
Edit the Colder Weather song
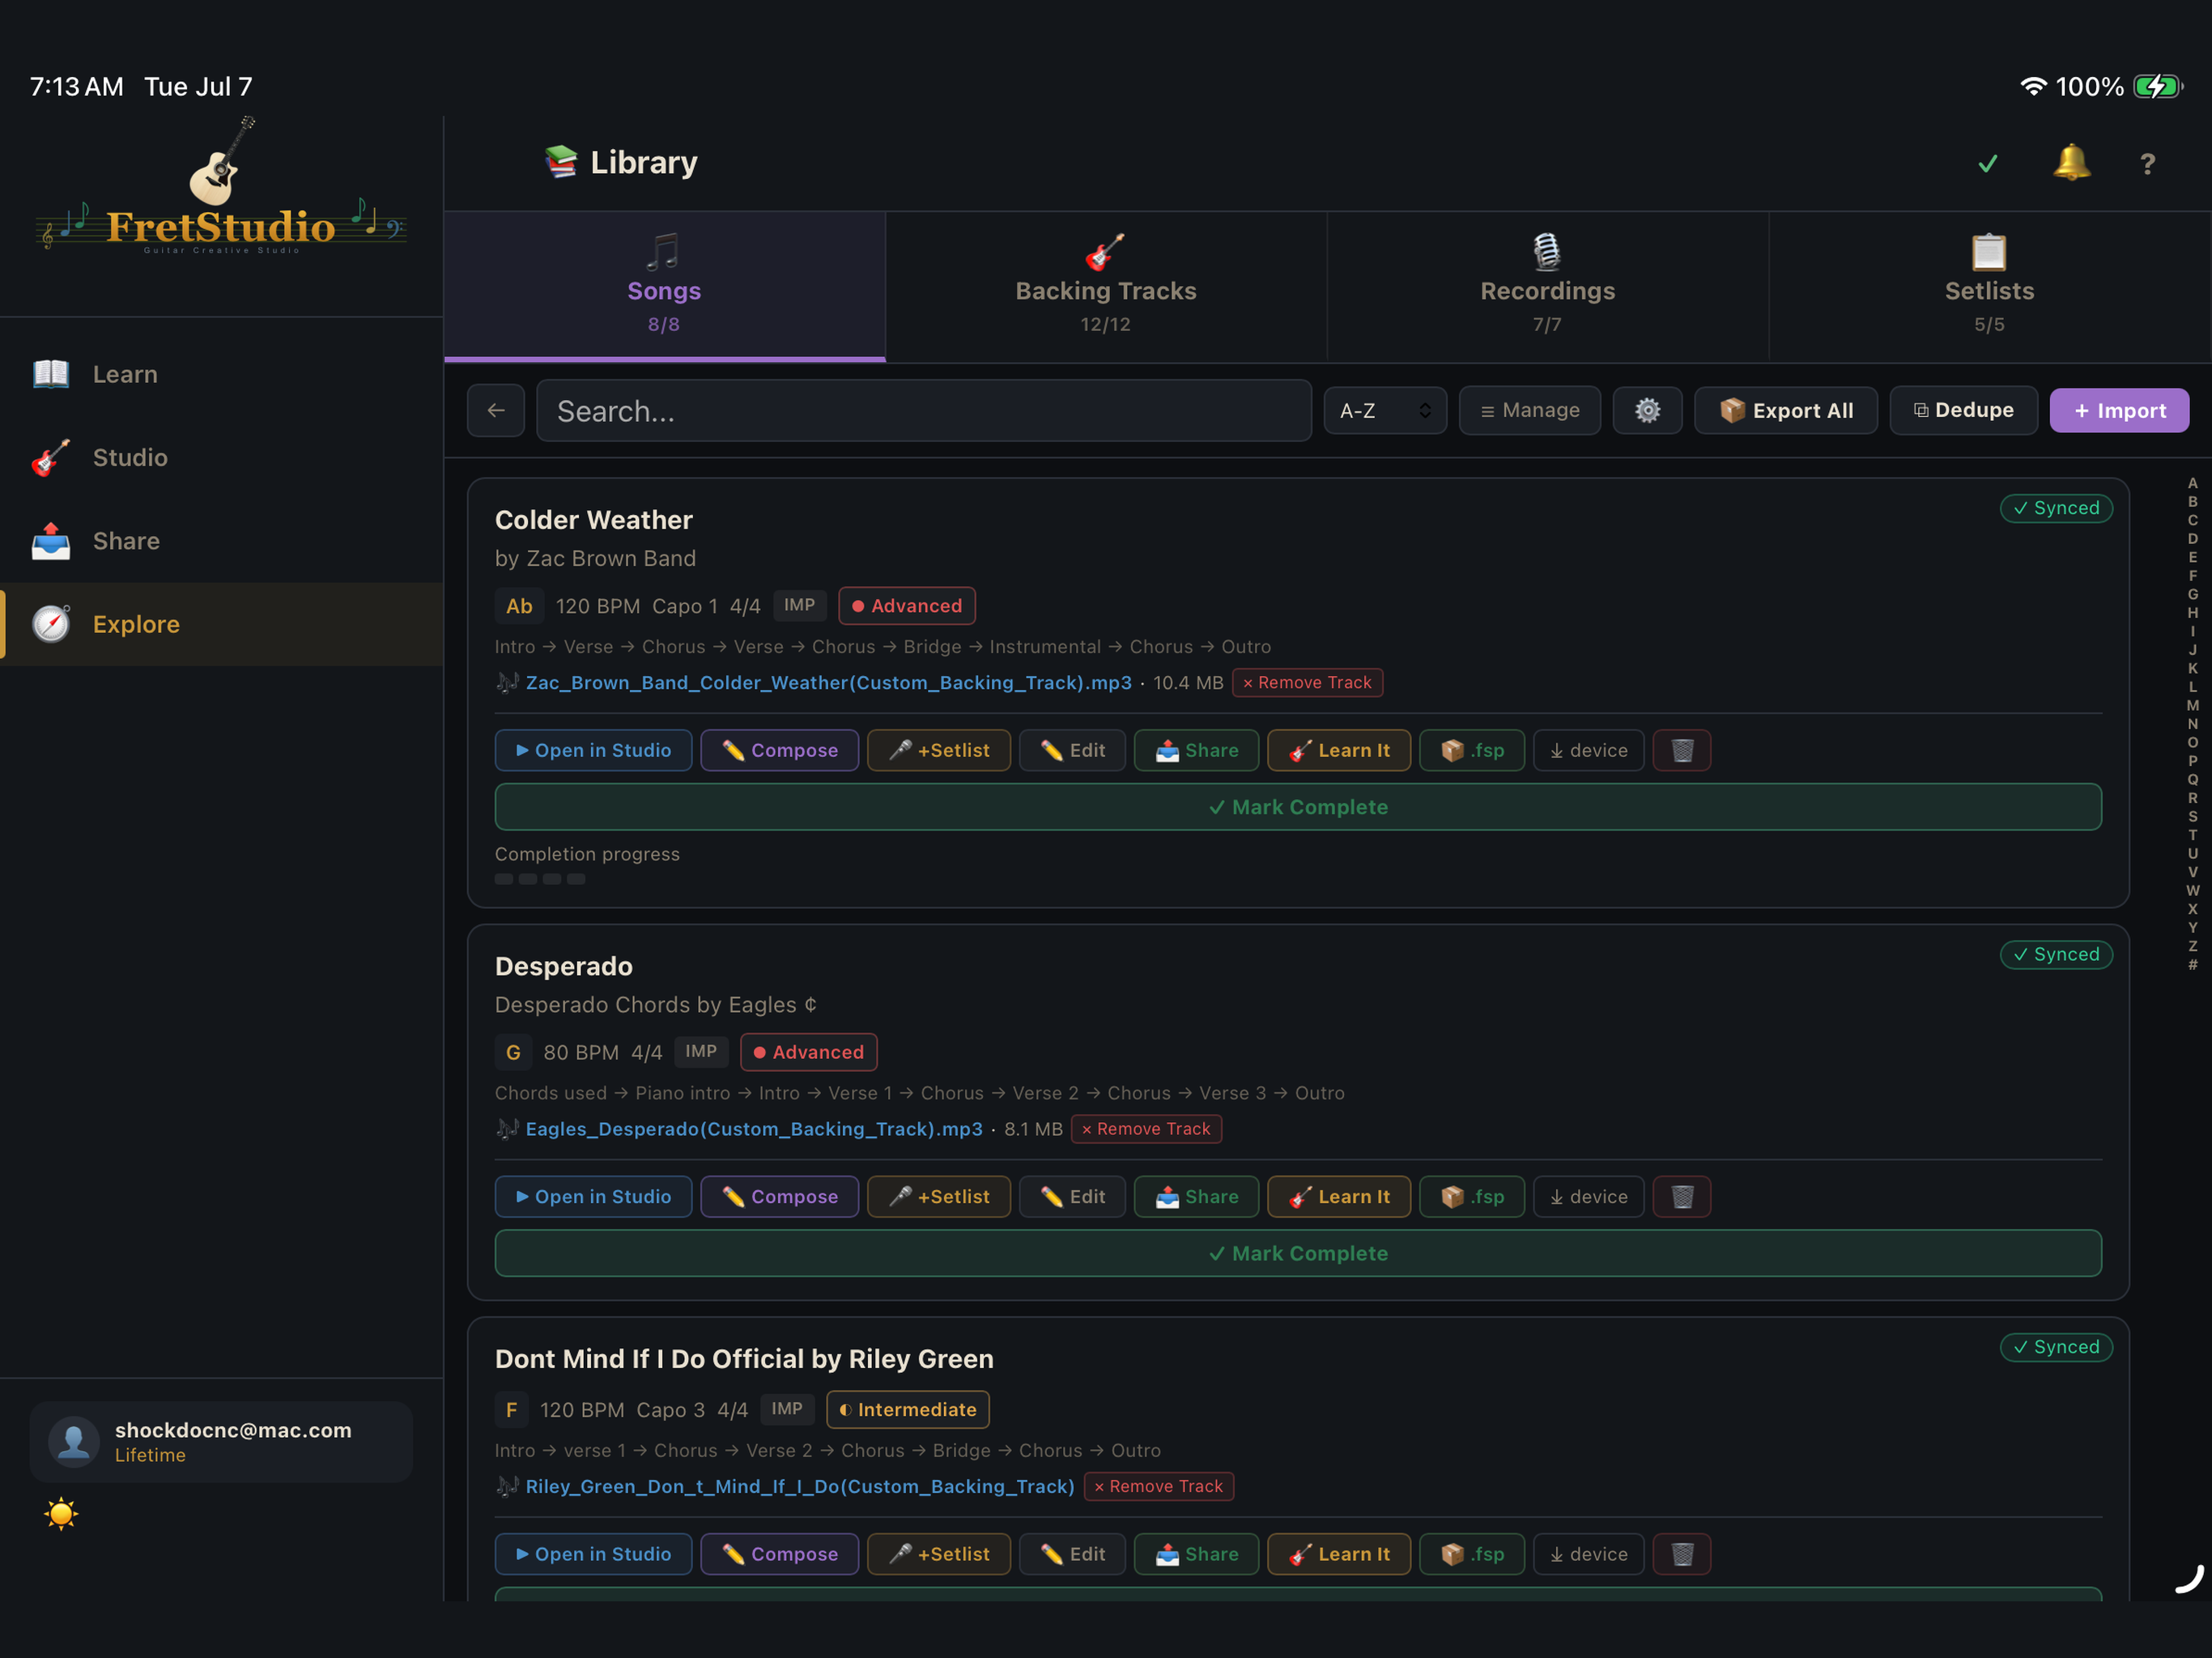click(x=1072, y=750)
